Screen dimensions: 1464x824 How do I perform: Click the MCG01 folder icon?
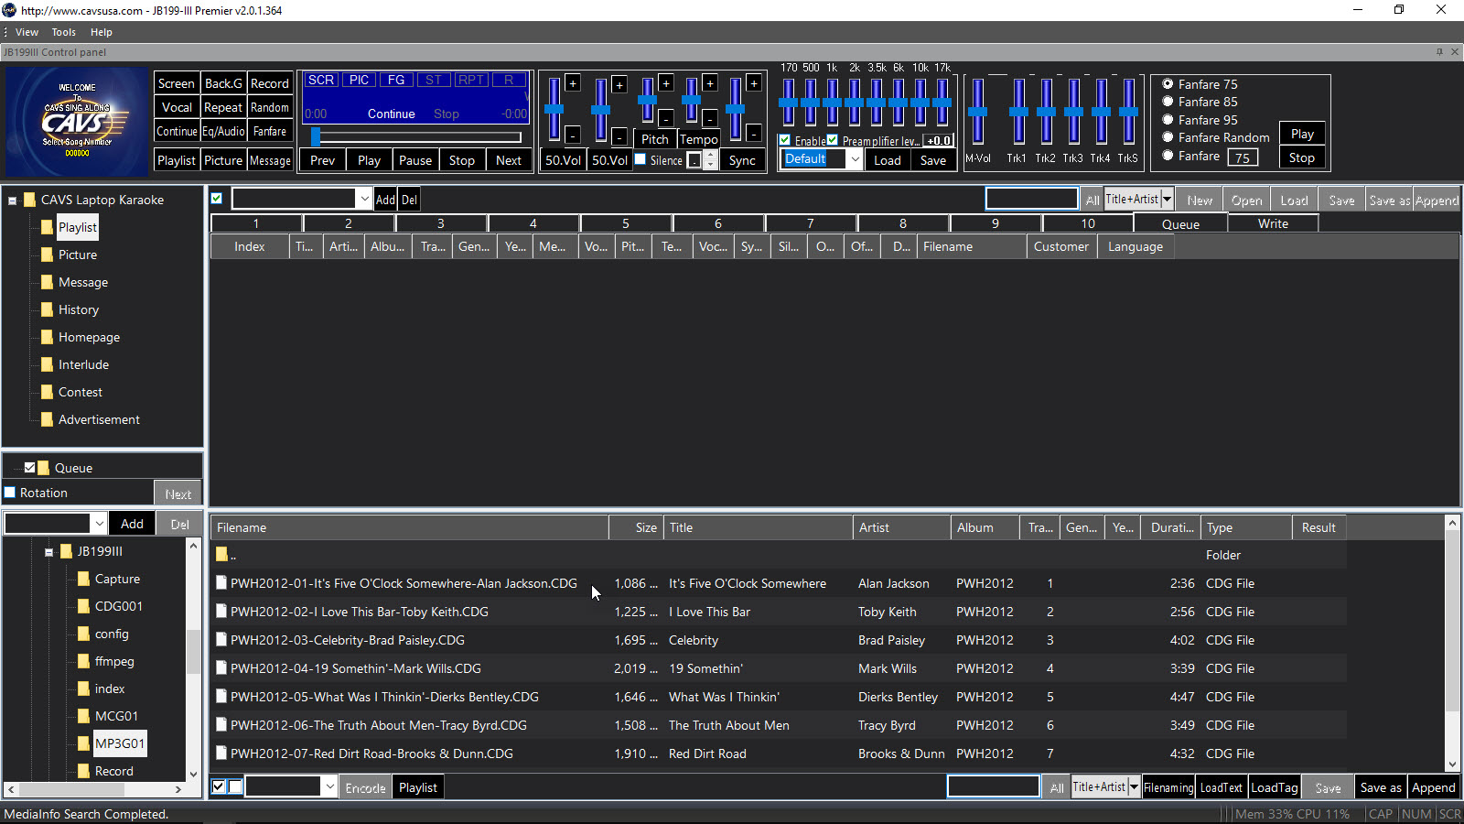click(83, 716)
